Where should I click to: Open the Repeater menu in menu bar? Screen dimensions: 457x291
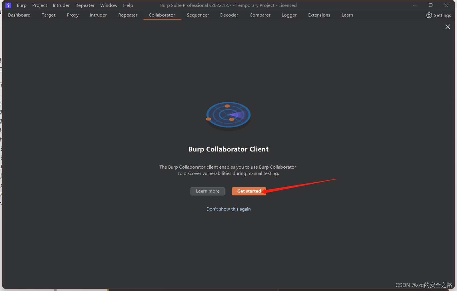85,5
